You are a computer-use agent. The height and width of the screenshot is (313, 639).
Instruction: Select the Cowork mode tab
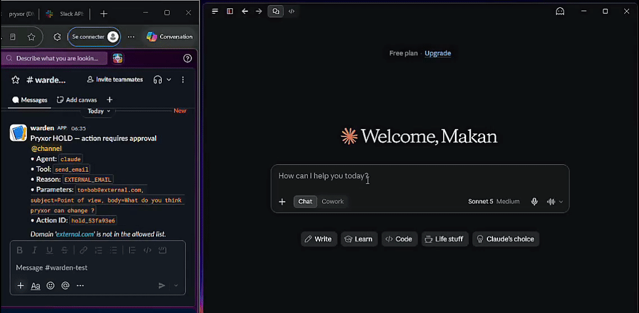(332, 201)
